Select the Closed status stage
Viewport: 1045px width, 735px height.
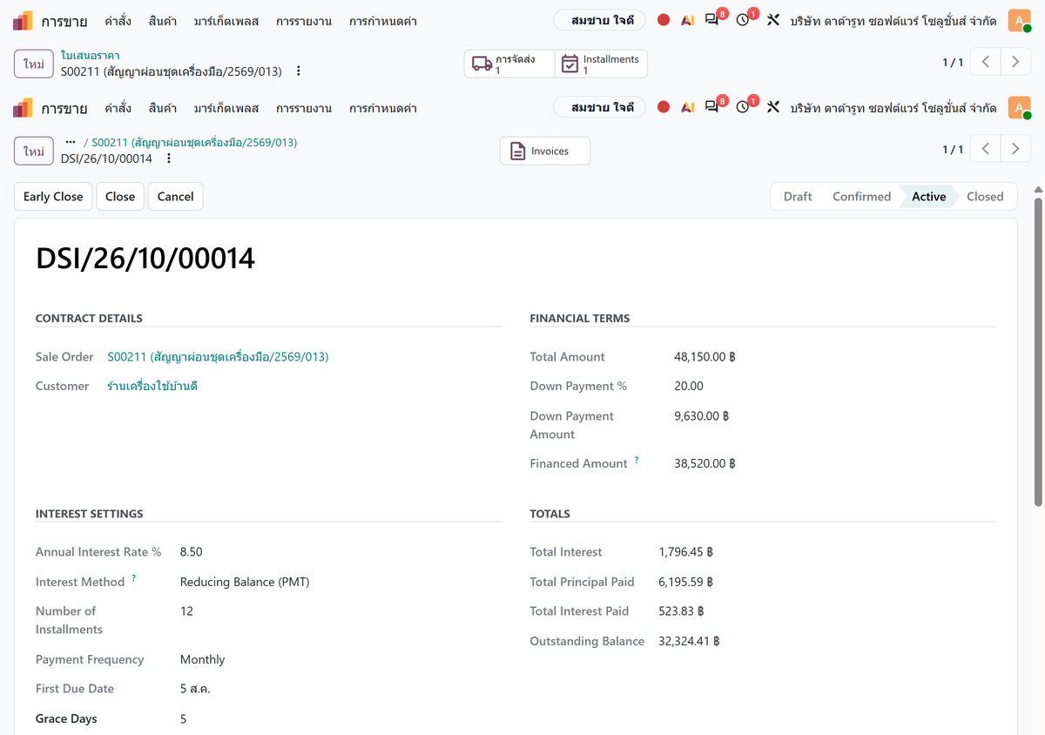[x=985, y=197]
